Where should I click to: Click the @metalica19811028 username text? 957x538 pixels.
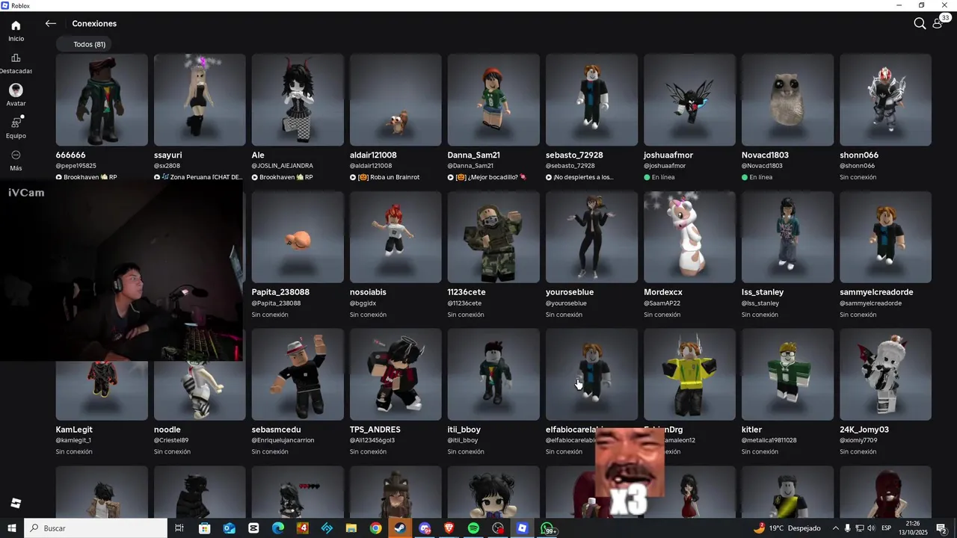click(769, 440)
